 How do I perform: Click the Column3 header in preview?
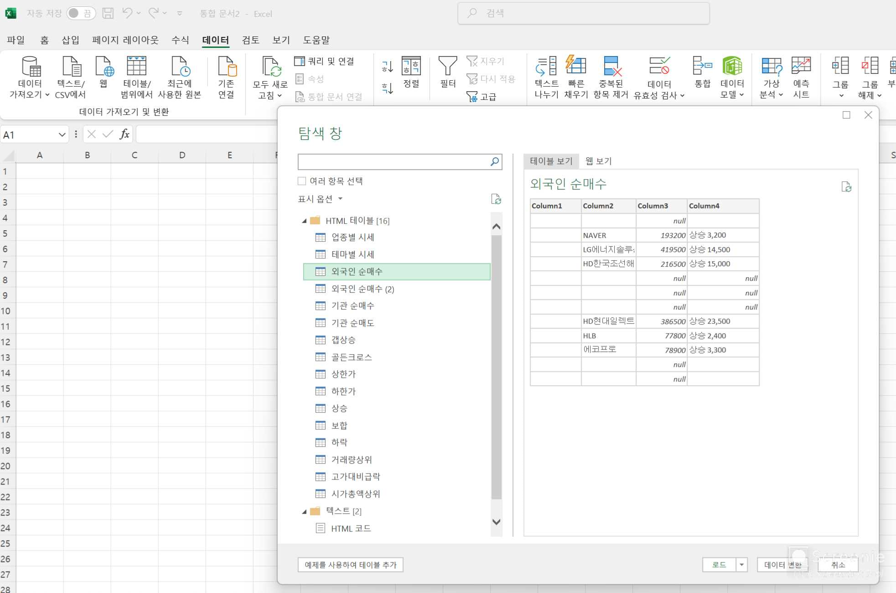pyautogui.click(x=661, y=206)
